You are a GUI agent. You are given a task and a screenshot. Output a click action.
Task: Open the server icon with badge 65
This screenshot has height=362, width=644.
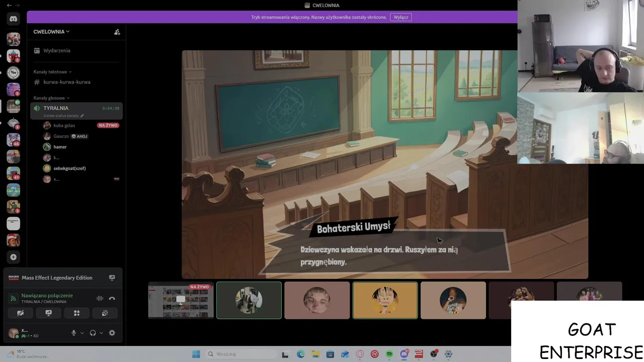tap(14, 140)
